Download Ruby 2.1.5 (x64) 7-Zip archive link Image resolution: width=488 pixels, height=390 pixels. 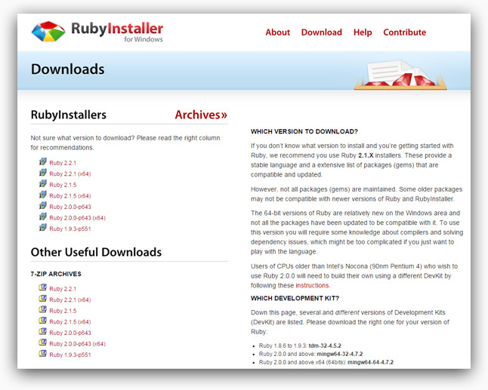pyautogui.click(x=70, y=321)
